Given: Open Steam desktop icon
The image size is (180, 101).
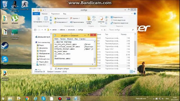Looking at the screenshot, I should (5, 47).
